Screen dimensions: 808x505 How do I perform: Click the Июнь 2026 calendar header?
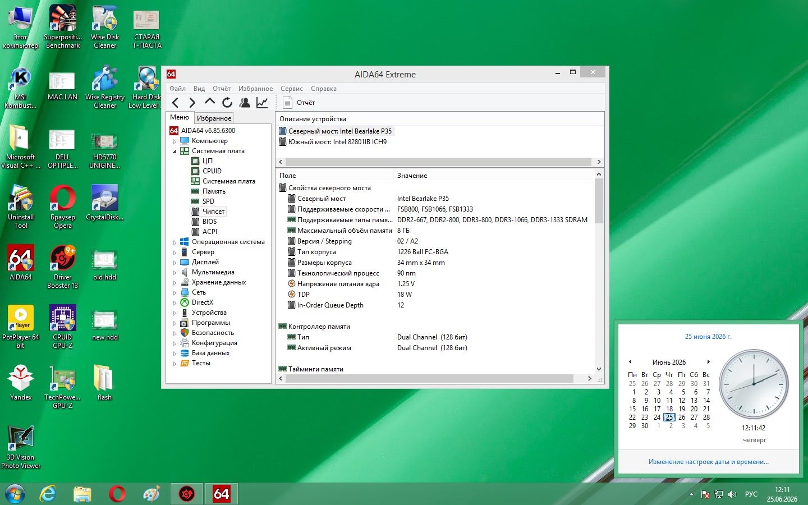(669, 362)
